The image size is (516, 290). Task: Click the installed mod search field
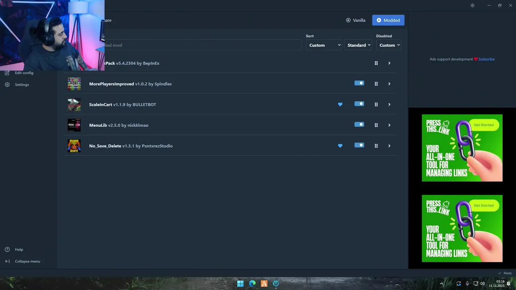(x=203, y=45)
